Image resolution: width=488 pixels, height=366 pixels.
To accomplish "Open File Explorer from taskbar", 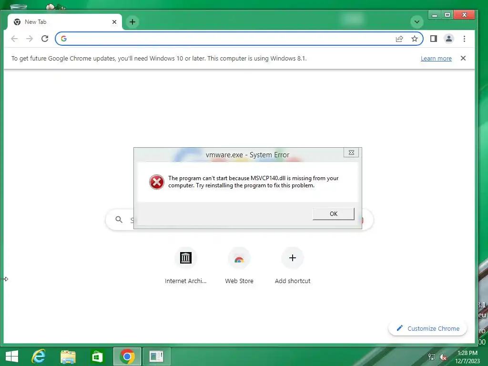I will pos(68,356).
